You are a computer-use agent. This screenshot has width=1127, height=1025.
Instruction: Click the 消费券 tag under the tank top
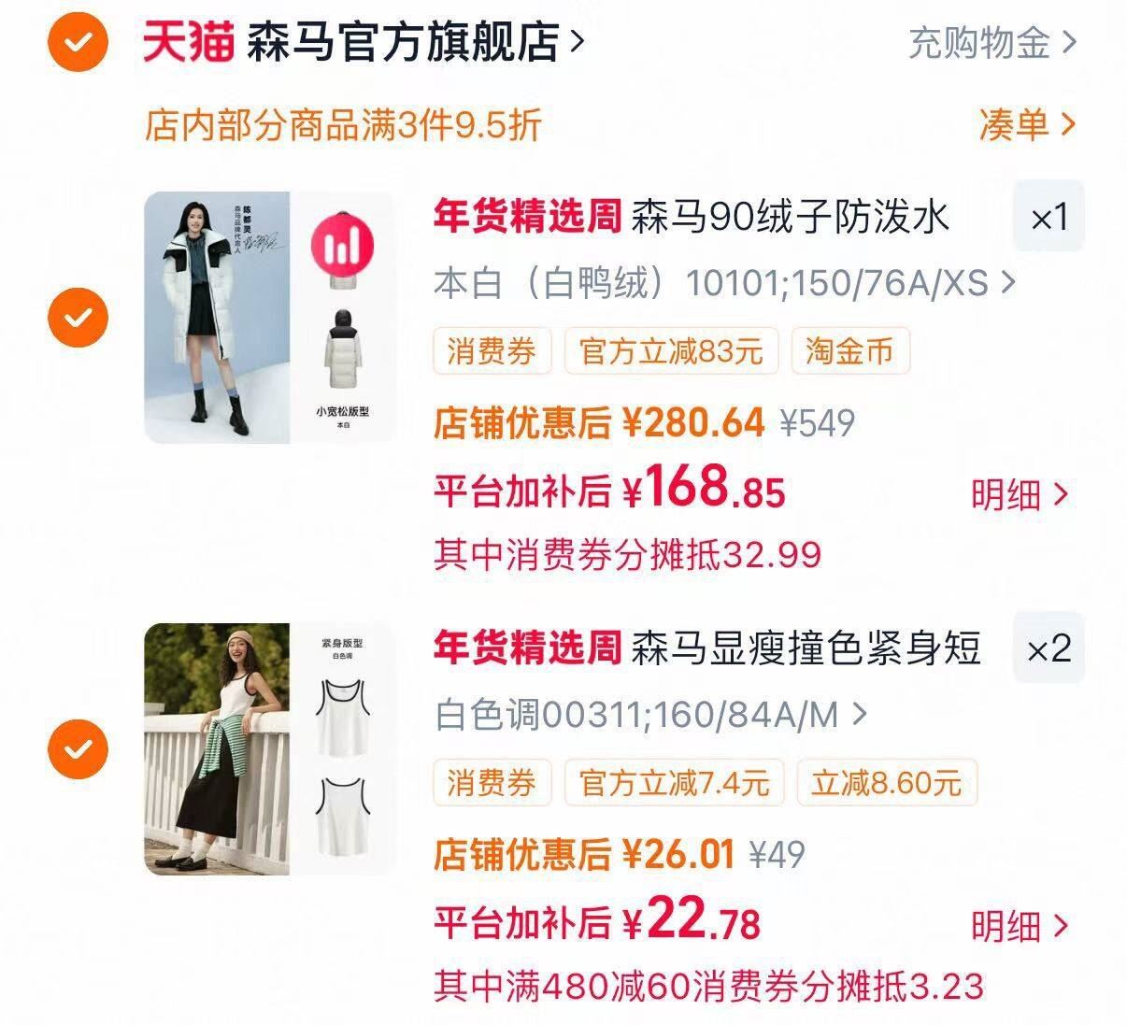click(x=492, y=782)
